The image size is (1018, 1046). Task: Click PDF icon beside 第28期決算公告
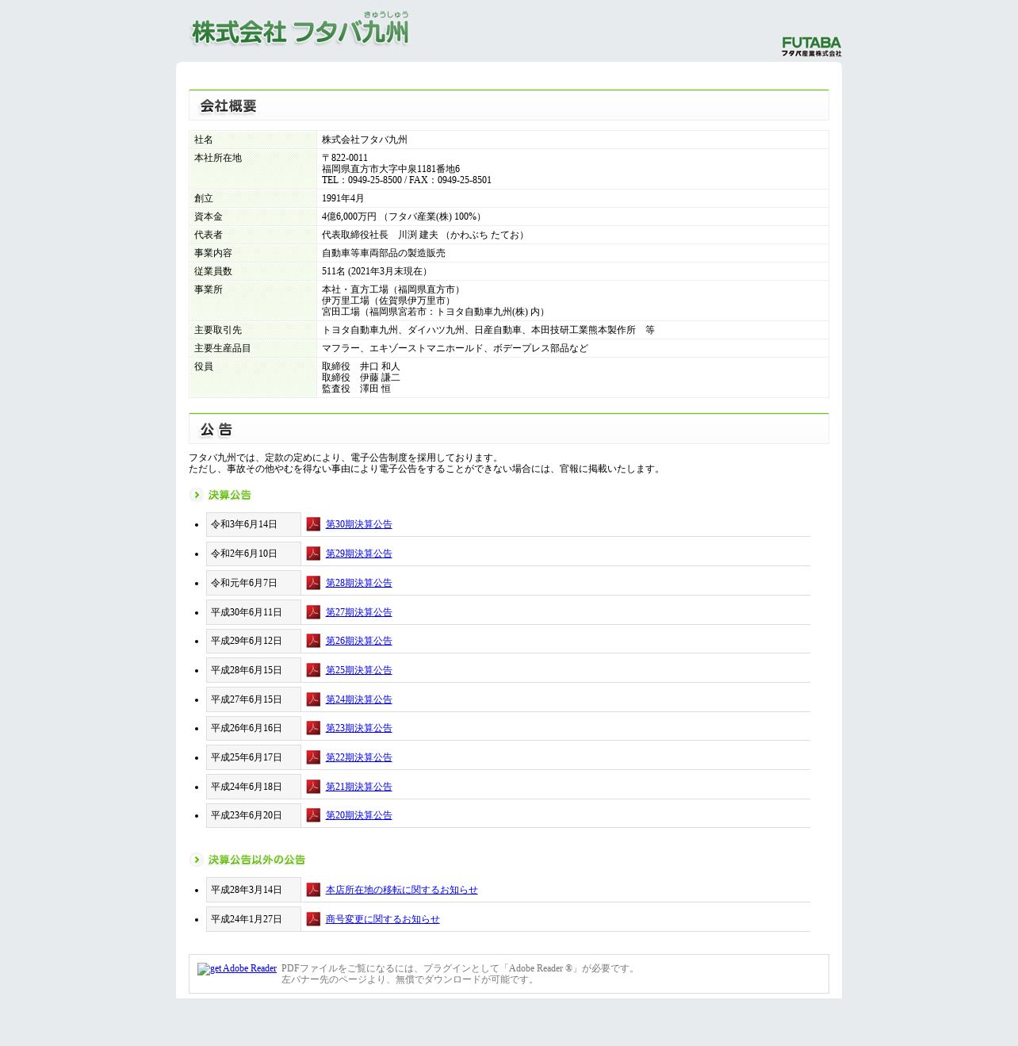(x=313, y=583)
